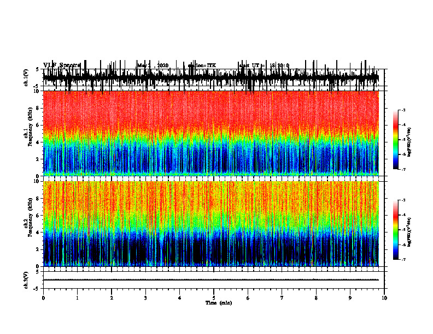This screenshot has width=433, height=334.
Task: Click the "1" time axis tick label
Action: [77, 298]
